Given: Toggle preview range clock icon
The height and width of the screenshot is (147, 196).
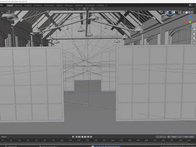Looking at the screenshot, I should pos(169,137).
